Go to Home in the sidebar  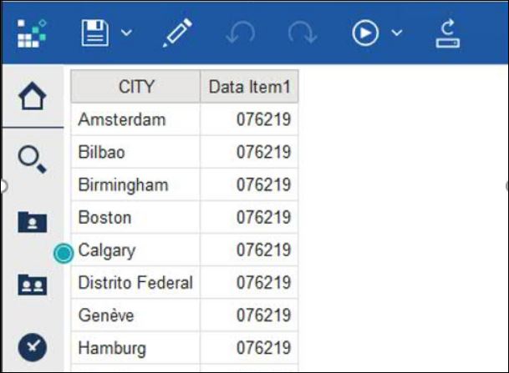click(33, 96)
